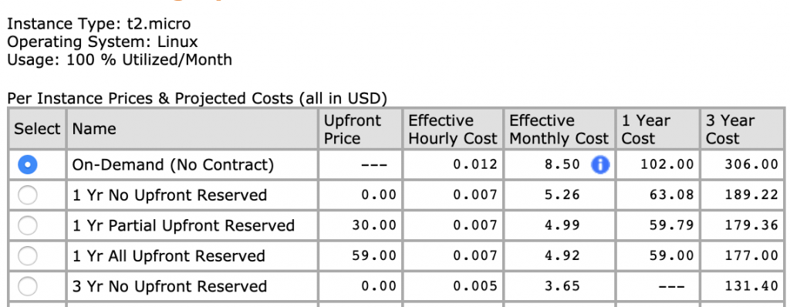
Task: Click the 1 Yr All Upfront Reserved name cell
Action: tap(192, 256)
